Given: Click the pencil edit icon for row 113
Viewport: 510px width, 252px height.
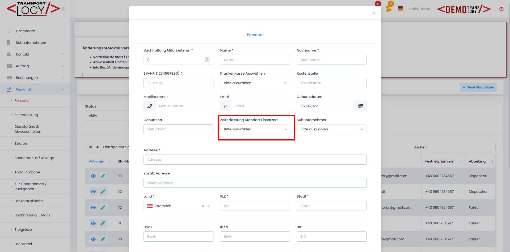Looking at the screenshot, I should 103,176.
